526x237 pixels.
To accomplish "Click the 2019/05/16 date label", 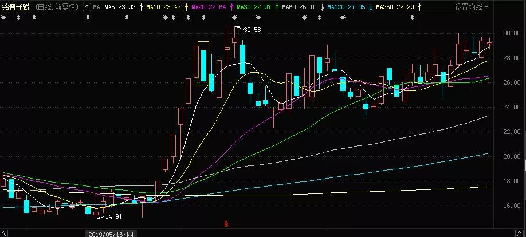I will pos(111,234).
